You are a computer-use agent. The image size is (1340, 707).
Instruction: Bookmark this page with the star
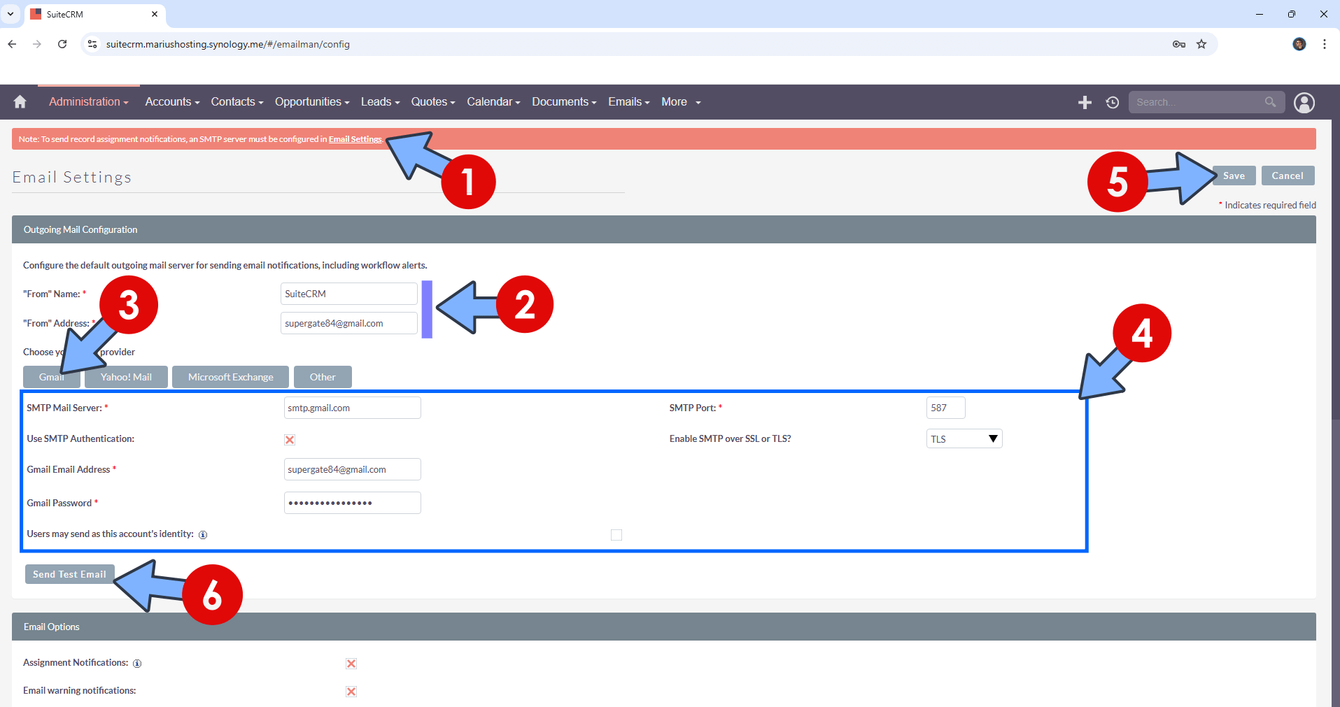(x=1201, y=44)
